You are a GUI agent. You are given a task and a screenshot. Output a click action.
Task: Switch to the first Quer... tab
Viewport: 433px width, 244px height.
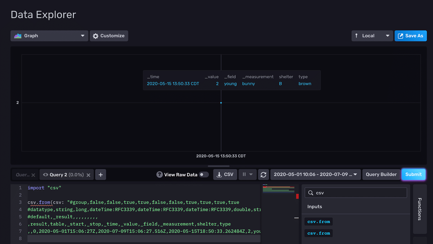[x=23, y=175]
